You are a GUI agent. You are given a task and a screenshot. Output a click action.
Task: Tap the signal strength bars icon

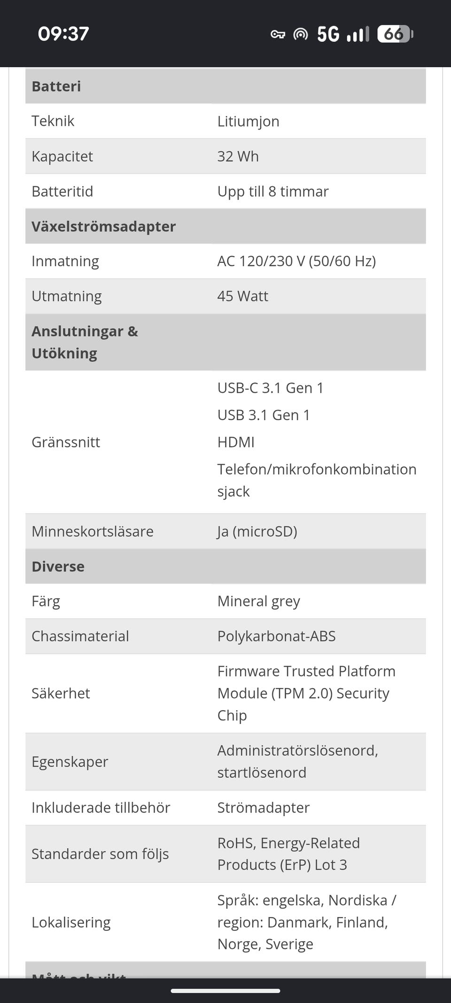click(358, 34)
